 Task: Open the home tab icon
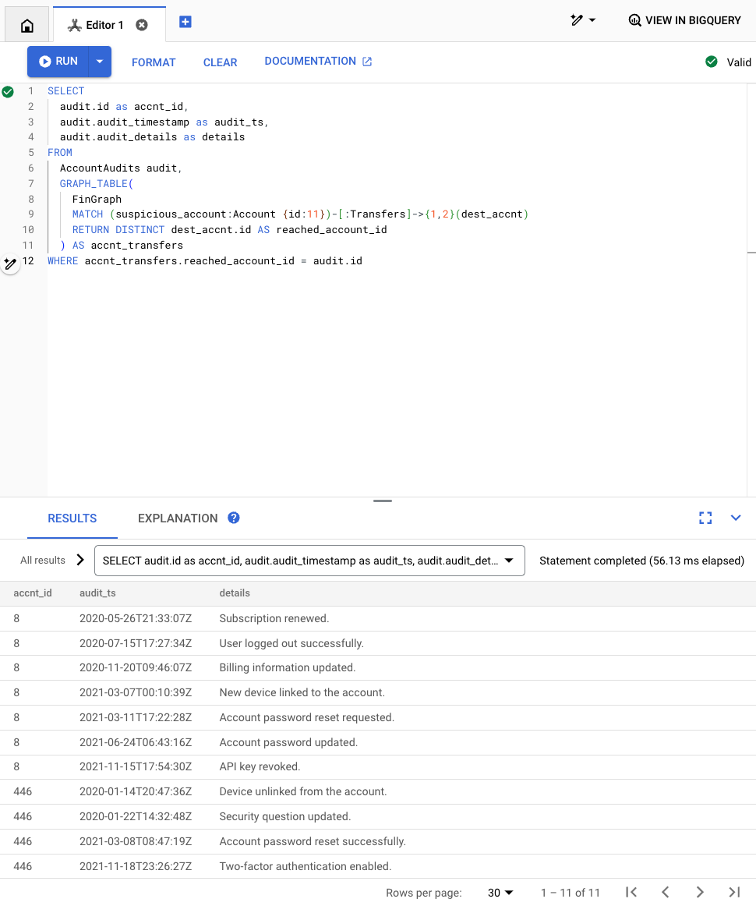(x=26, y=25)
